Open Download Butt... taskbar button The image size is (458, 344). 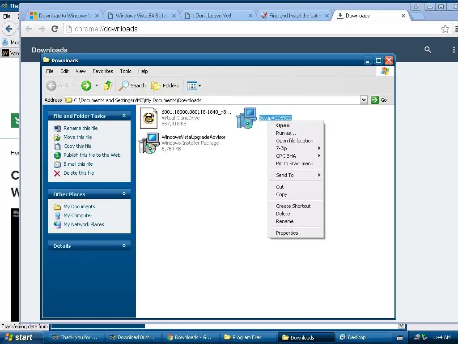132,337
